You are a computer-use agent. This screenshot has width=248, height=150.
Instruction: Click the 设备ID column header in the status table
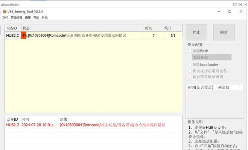(x=13, y=28)
